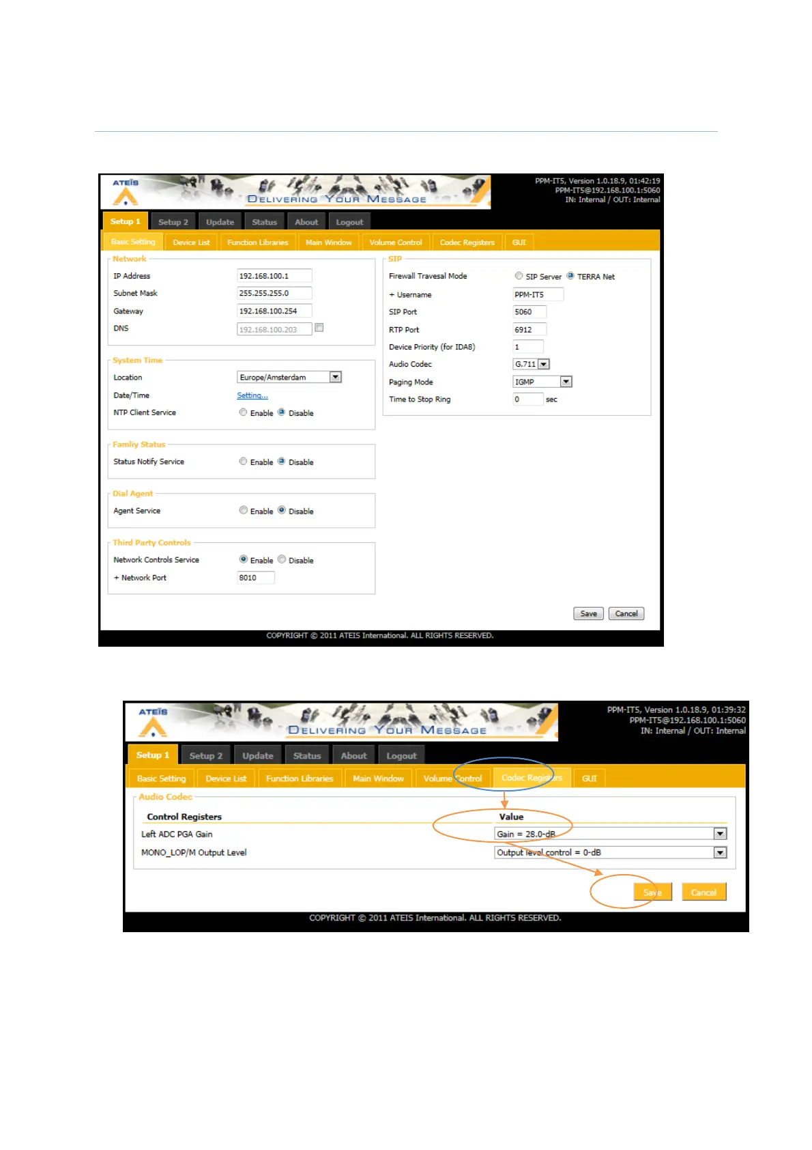Viewport: 812px width, 1150px height.
Task: Click the Device Priority input field
Action: coord(528,347)
